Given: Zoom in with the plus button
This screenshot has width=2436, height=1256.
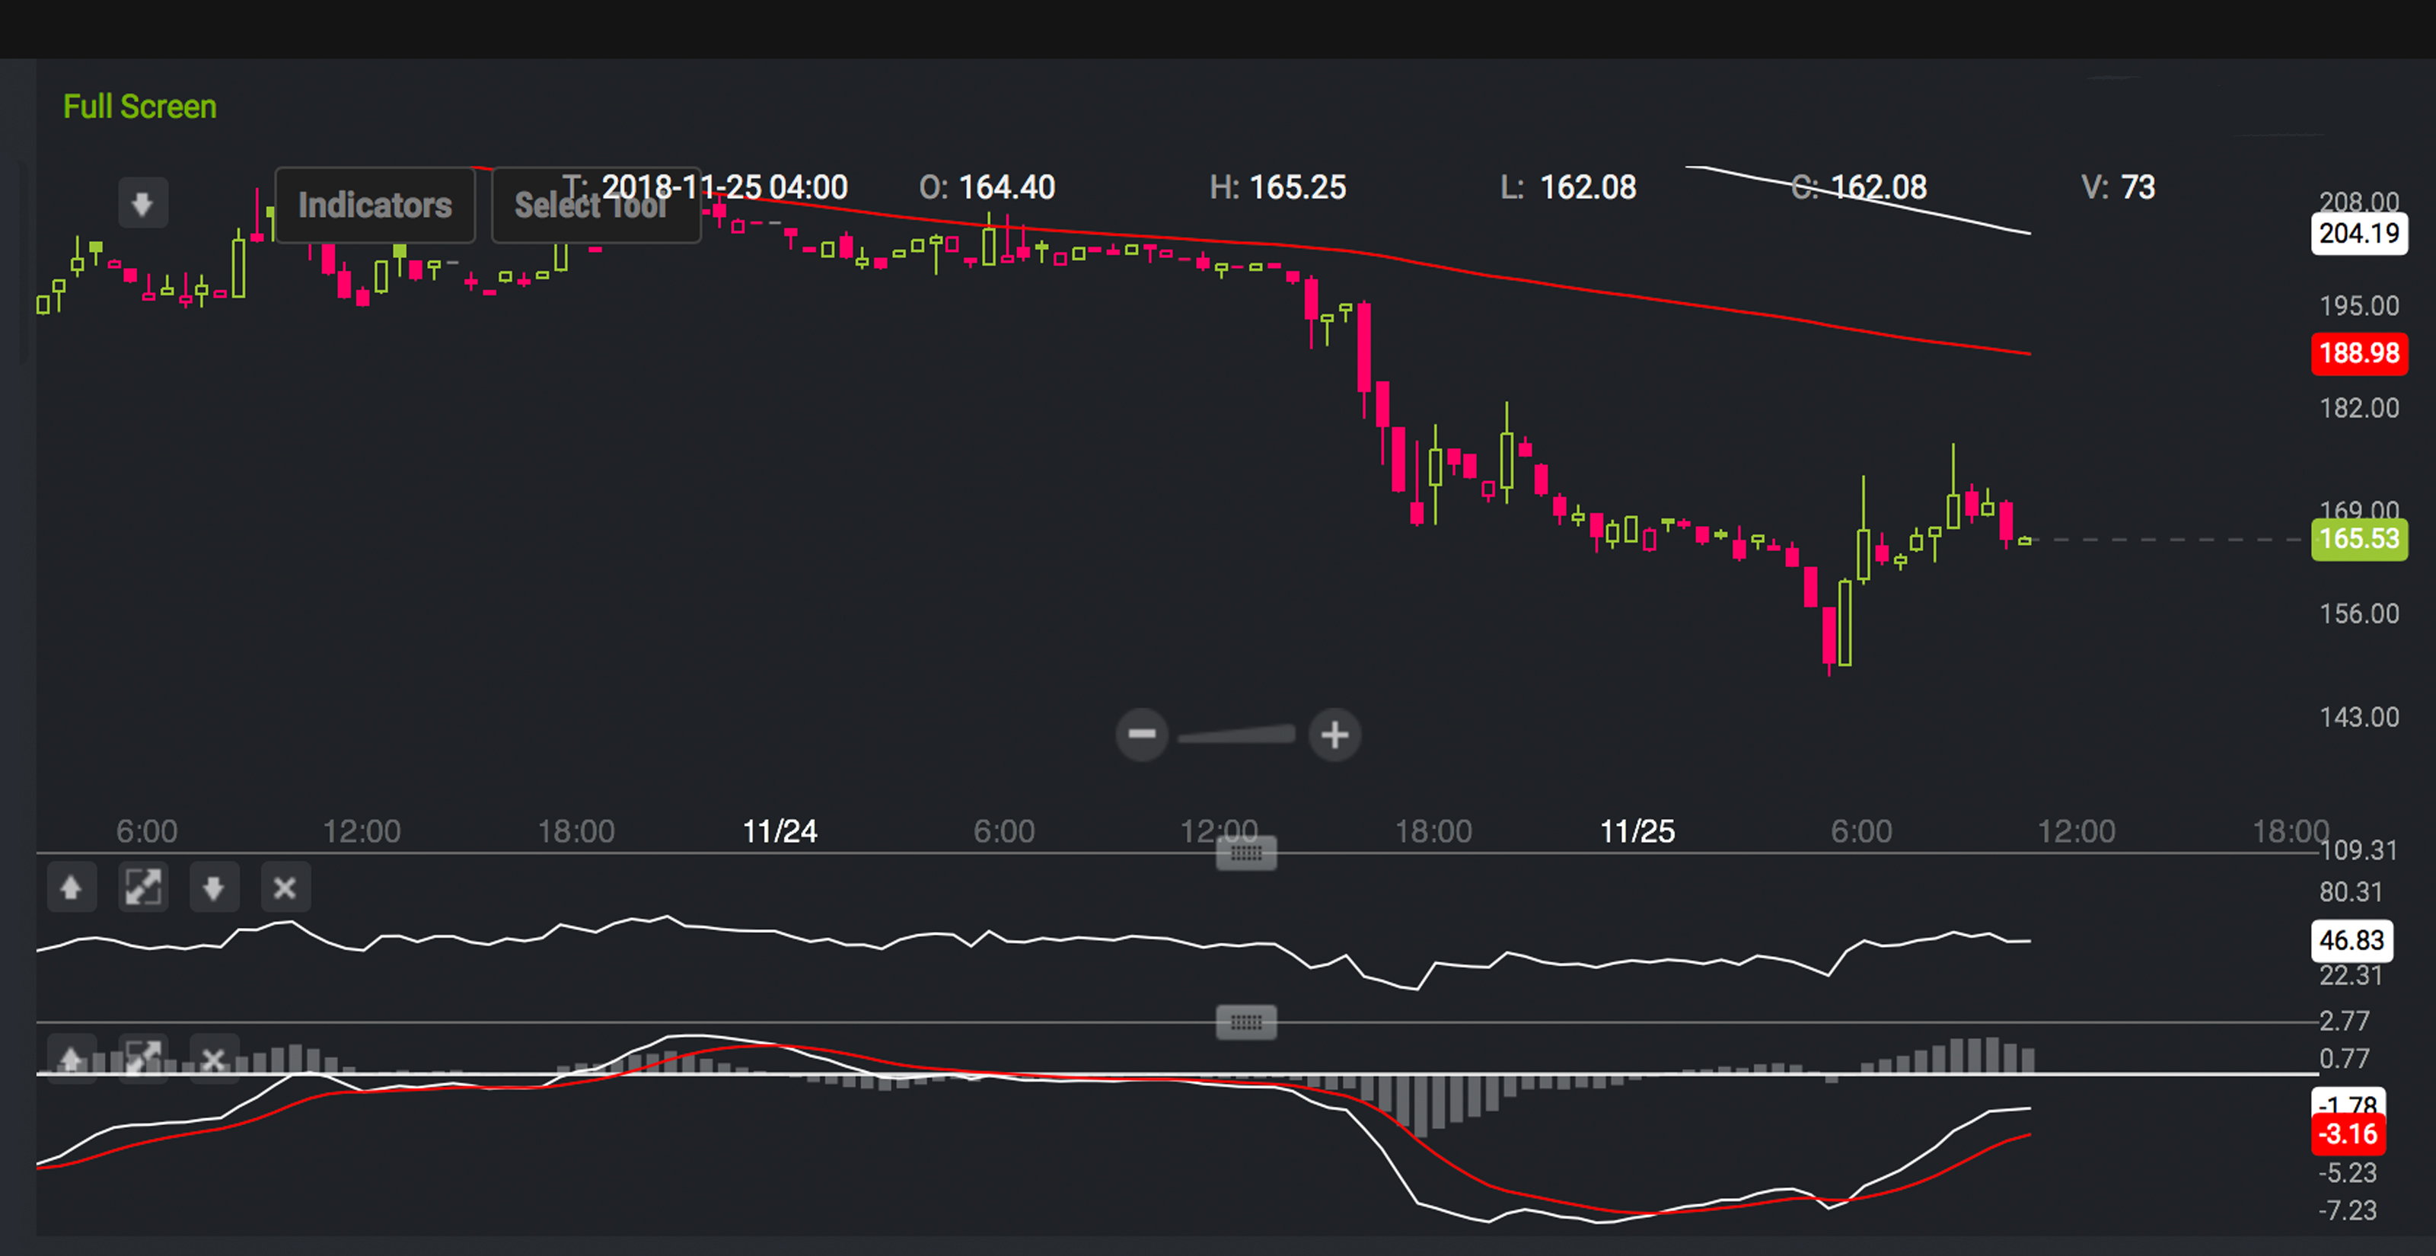Looking at the screenshot, I should pyautogui.click(x=1334, y=734).
